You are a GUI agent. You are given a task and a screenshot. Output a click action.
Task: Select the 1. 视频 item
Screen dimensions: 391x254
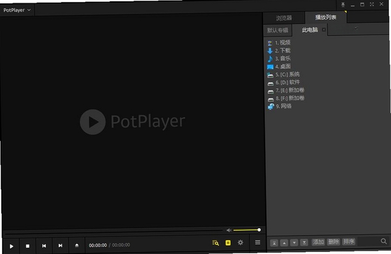pos(279,42)
